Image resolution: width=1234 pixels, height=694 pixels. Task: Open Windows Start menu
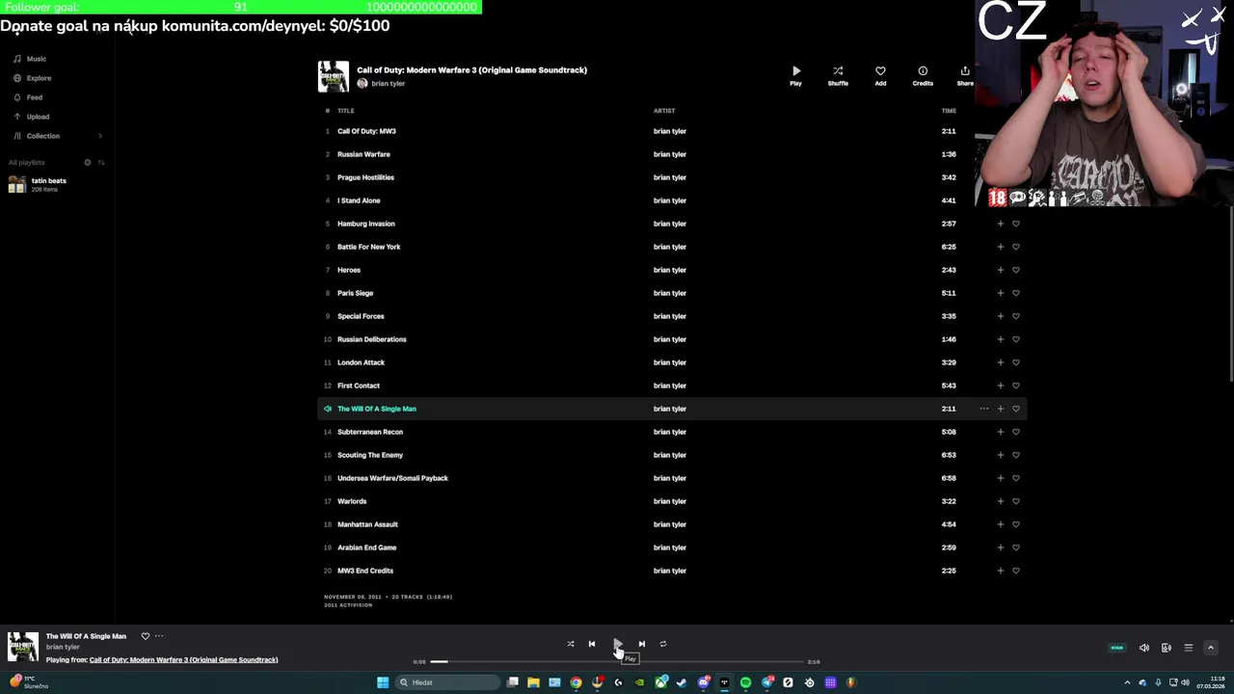click(383, 682)
